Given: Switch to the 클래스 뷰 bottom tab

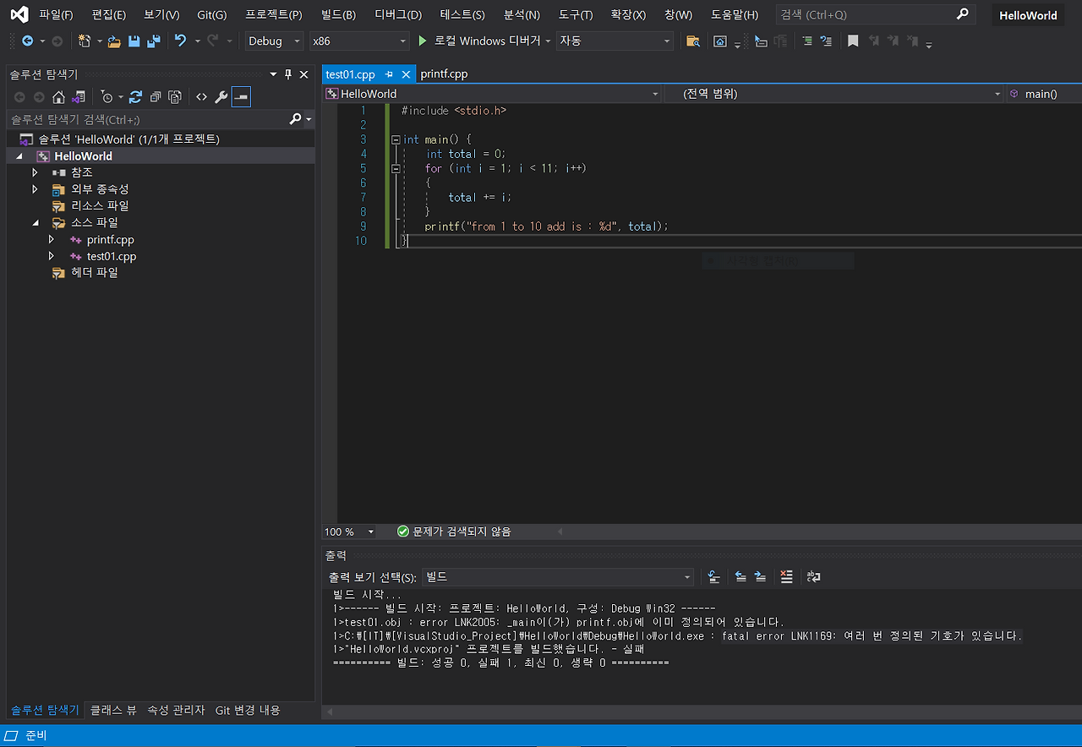Looking at the screenshot, I should pyautogui.click(x=113, y=710).
